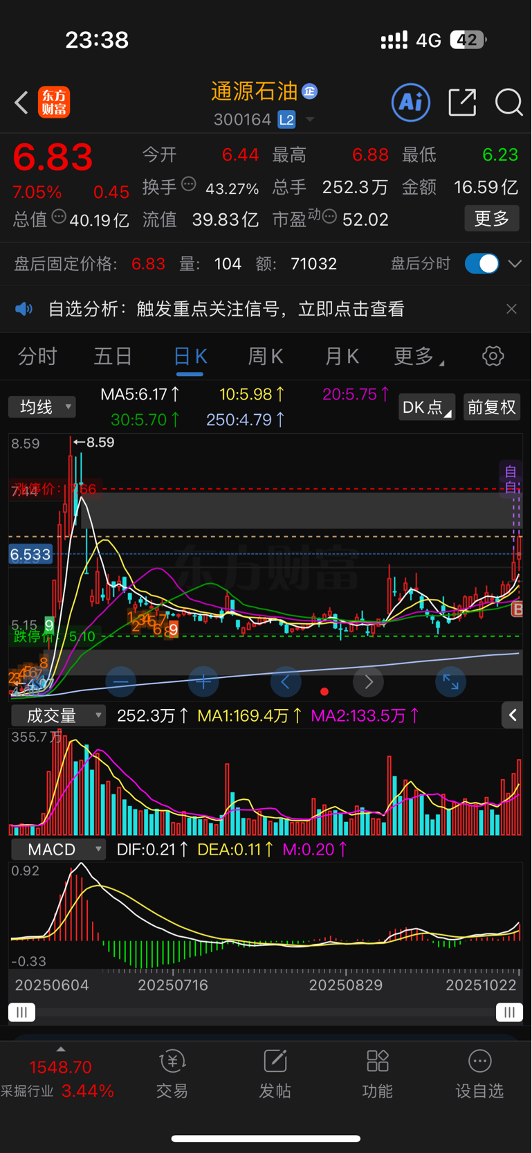Tap the B buy marker on chart
The image size is (532, 1153).
coord(516,609)
